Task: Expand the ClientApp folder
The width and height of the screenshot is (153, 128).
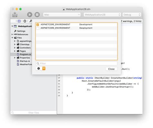Action: tap(15, 44)
